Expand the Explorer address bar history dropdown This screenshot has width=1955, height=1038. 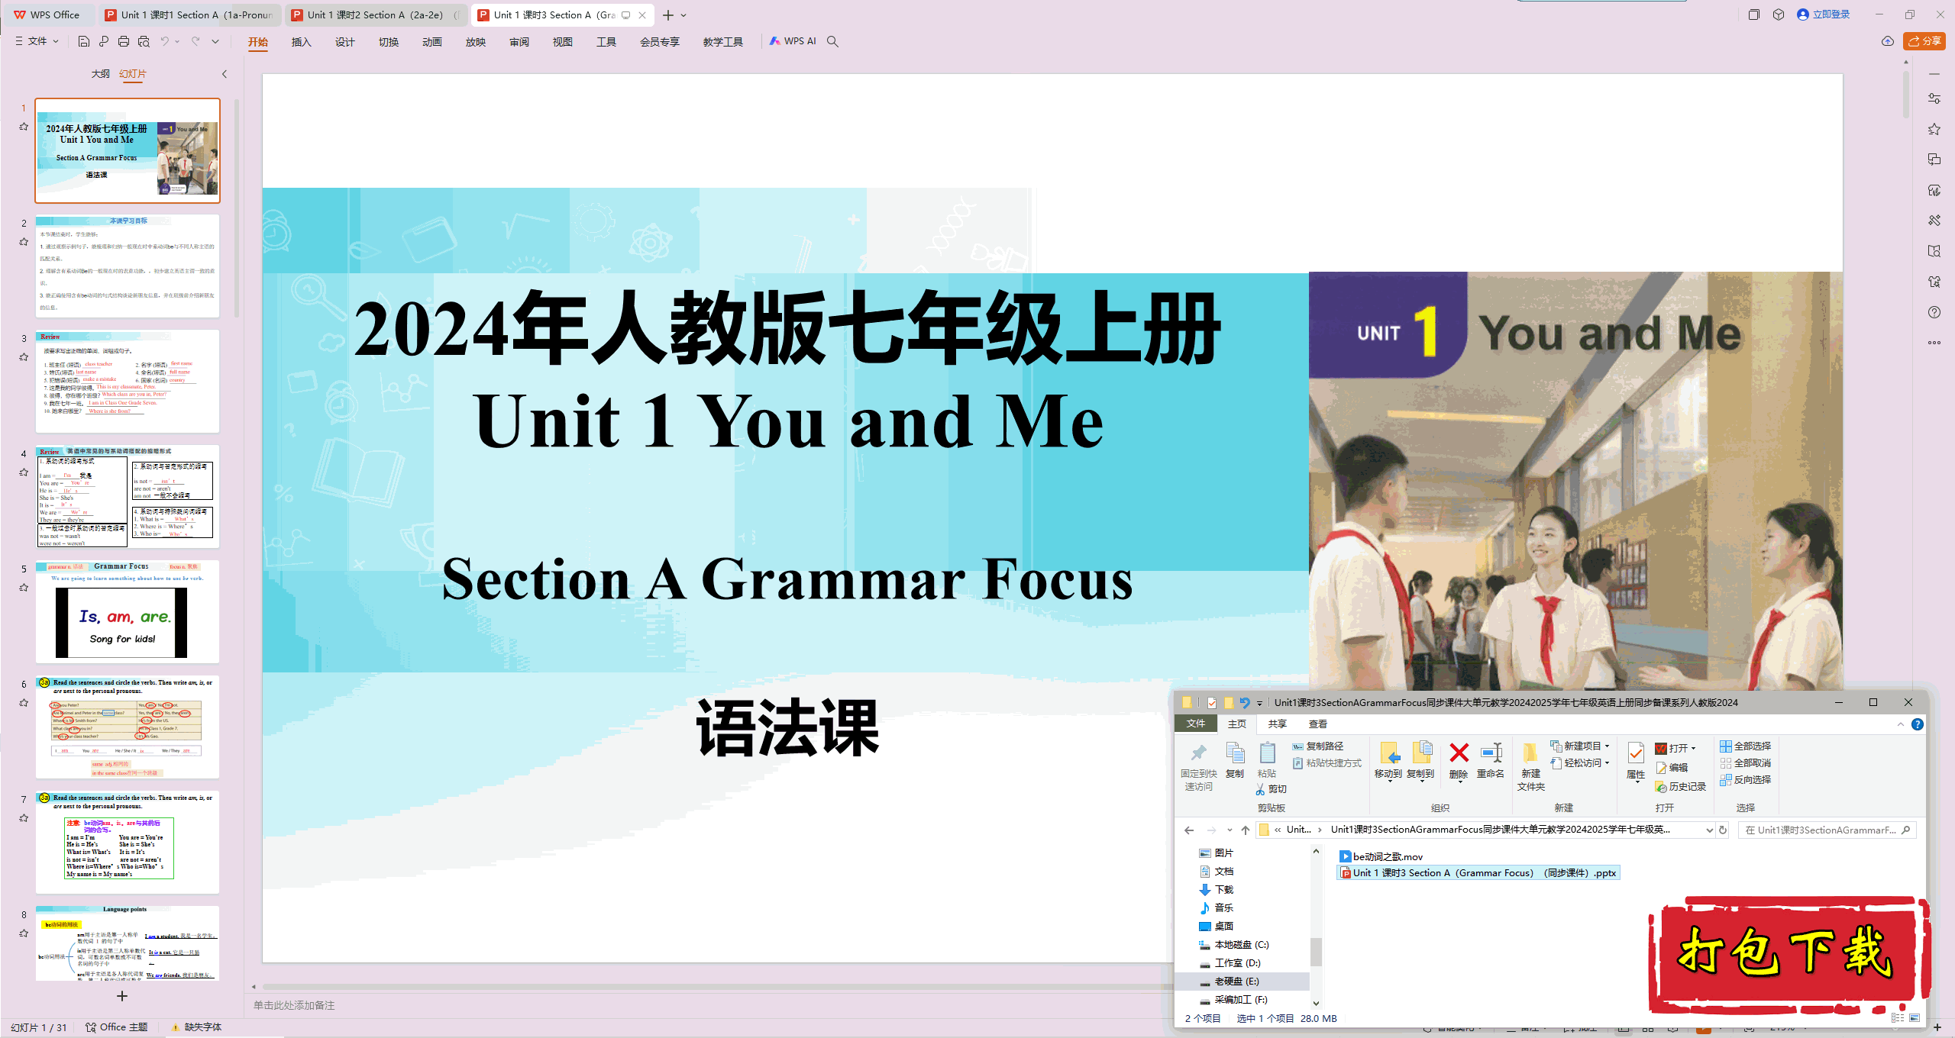[1709, 830]
